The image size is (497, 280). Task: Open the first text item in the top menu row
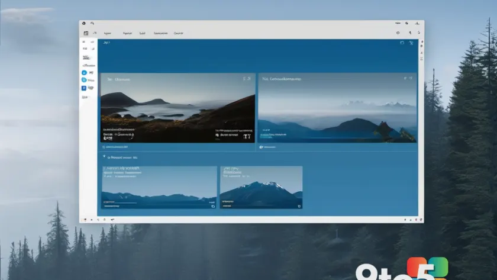pyautogui.click(x=108, y=33)
